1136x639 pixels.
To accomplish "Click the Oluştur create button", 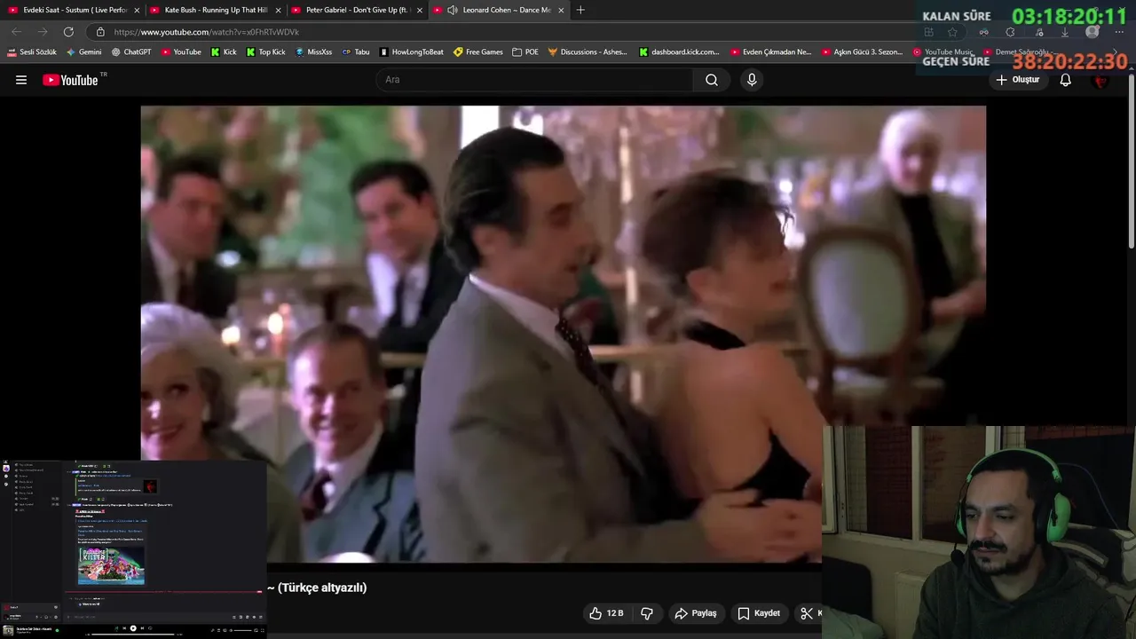I will coord(1017,80).
